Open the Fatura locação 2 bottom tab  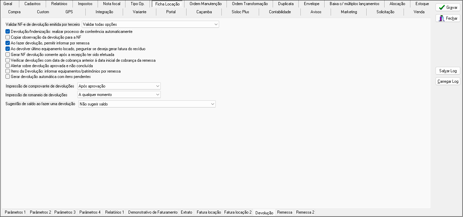(x=238, y=212)
